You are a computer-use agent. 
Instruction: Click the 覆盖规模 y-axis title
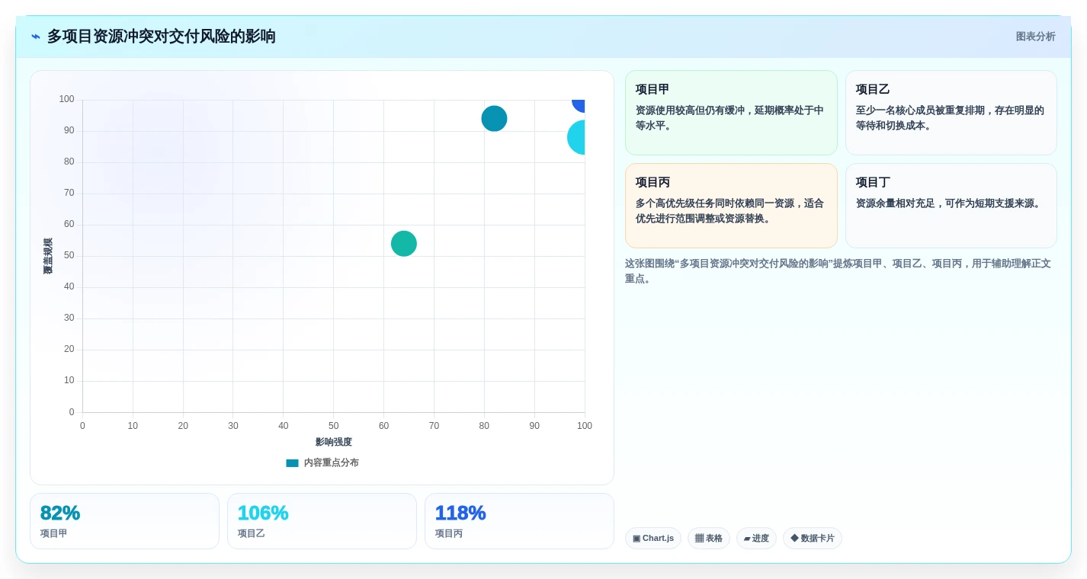pyautogui.click(x=48, y=256)
